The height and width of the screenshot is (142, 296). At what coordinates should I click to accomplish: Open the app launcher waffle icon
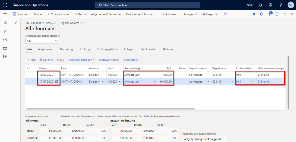pyautogui.click(x=5, y=5)
